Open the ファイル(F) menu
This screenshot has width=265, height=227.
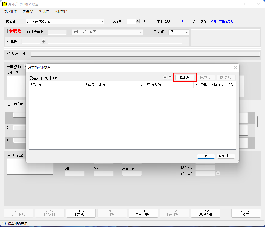(x=11, y=12)
